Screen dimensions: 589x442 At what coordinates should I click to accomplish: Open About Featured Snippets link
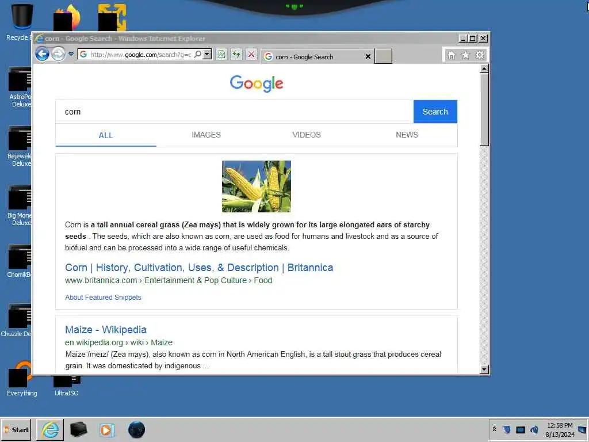click(x=103, y=298)
